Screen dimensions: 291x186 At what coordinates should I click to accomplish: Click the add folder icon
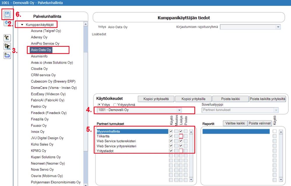pos(7,55)
